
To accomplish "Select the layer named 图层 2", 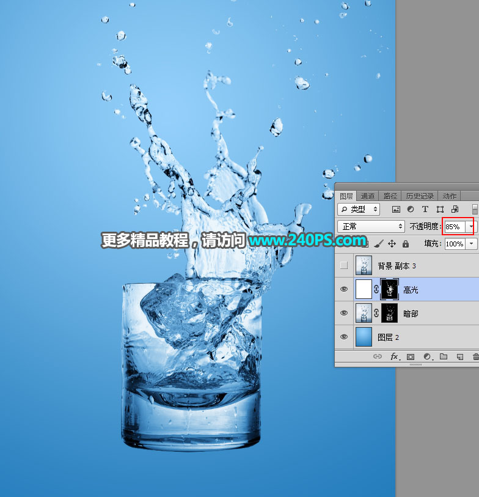I will tap(388, 337).
